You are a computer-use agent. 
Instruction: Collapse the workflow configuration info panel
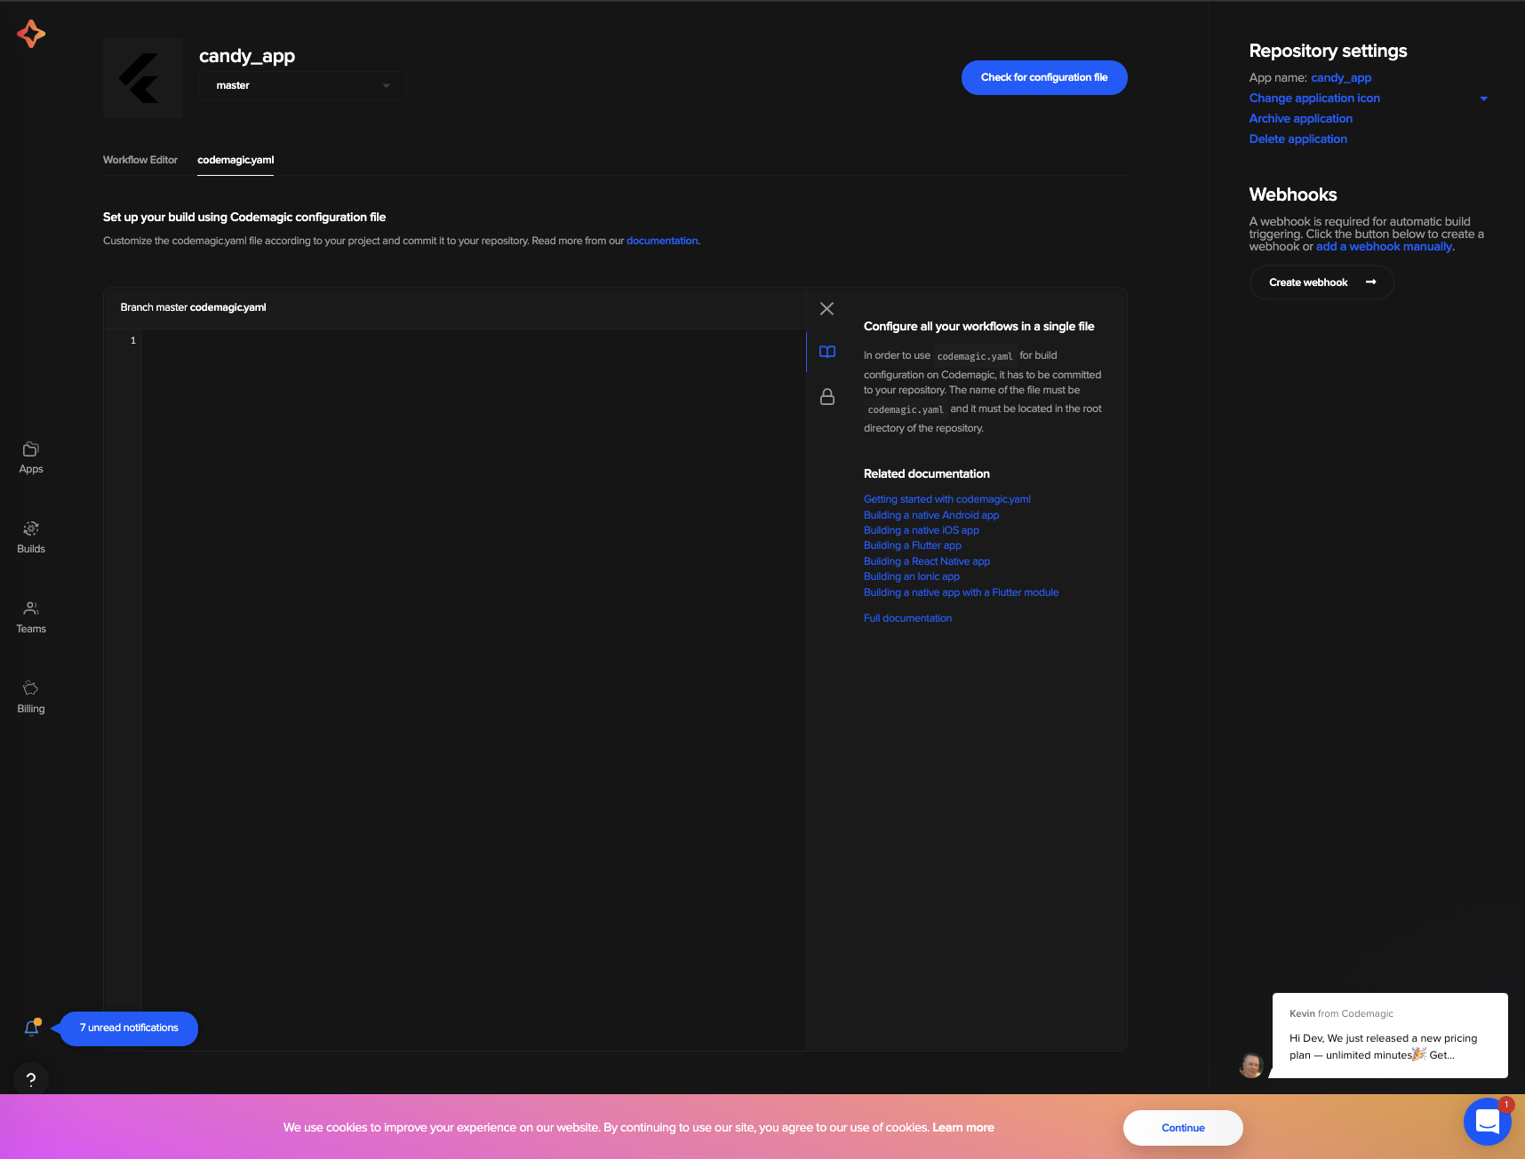tap(826, 308)
